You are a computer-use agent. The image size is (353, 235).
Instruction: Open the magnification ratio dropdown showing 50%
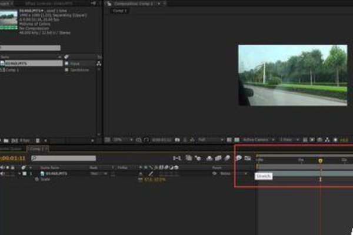(x=118, y=140)
